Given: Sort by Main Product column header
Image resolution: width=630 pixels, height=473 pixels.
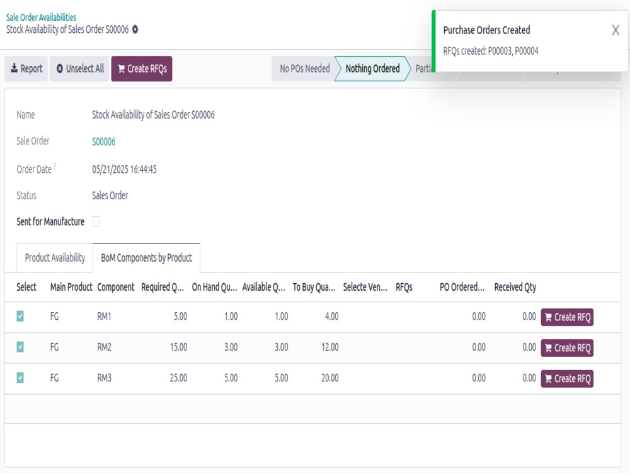Looking at the screenshot, I should point(71,287).
